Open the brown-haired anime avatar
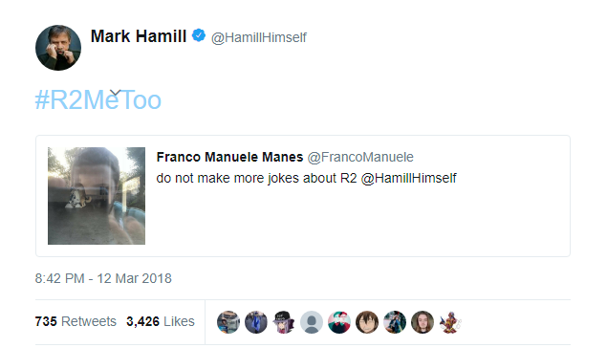The width and height of the screenshot is (607, 348). (367, 322)
